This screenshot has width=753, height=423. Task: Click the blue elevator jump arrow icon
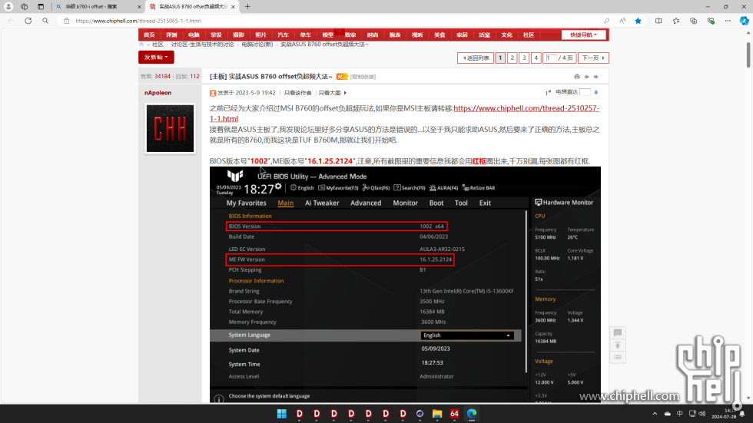click(596, 92)
